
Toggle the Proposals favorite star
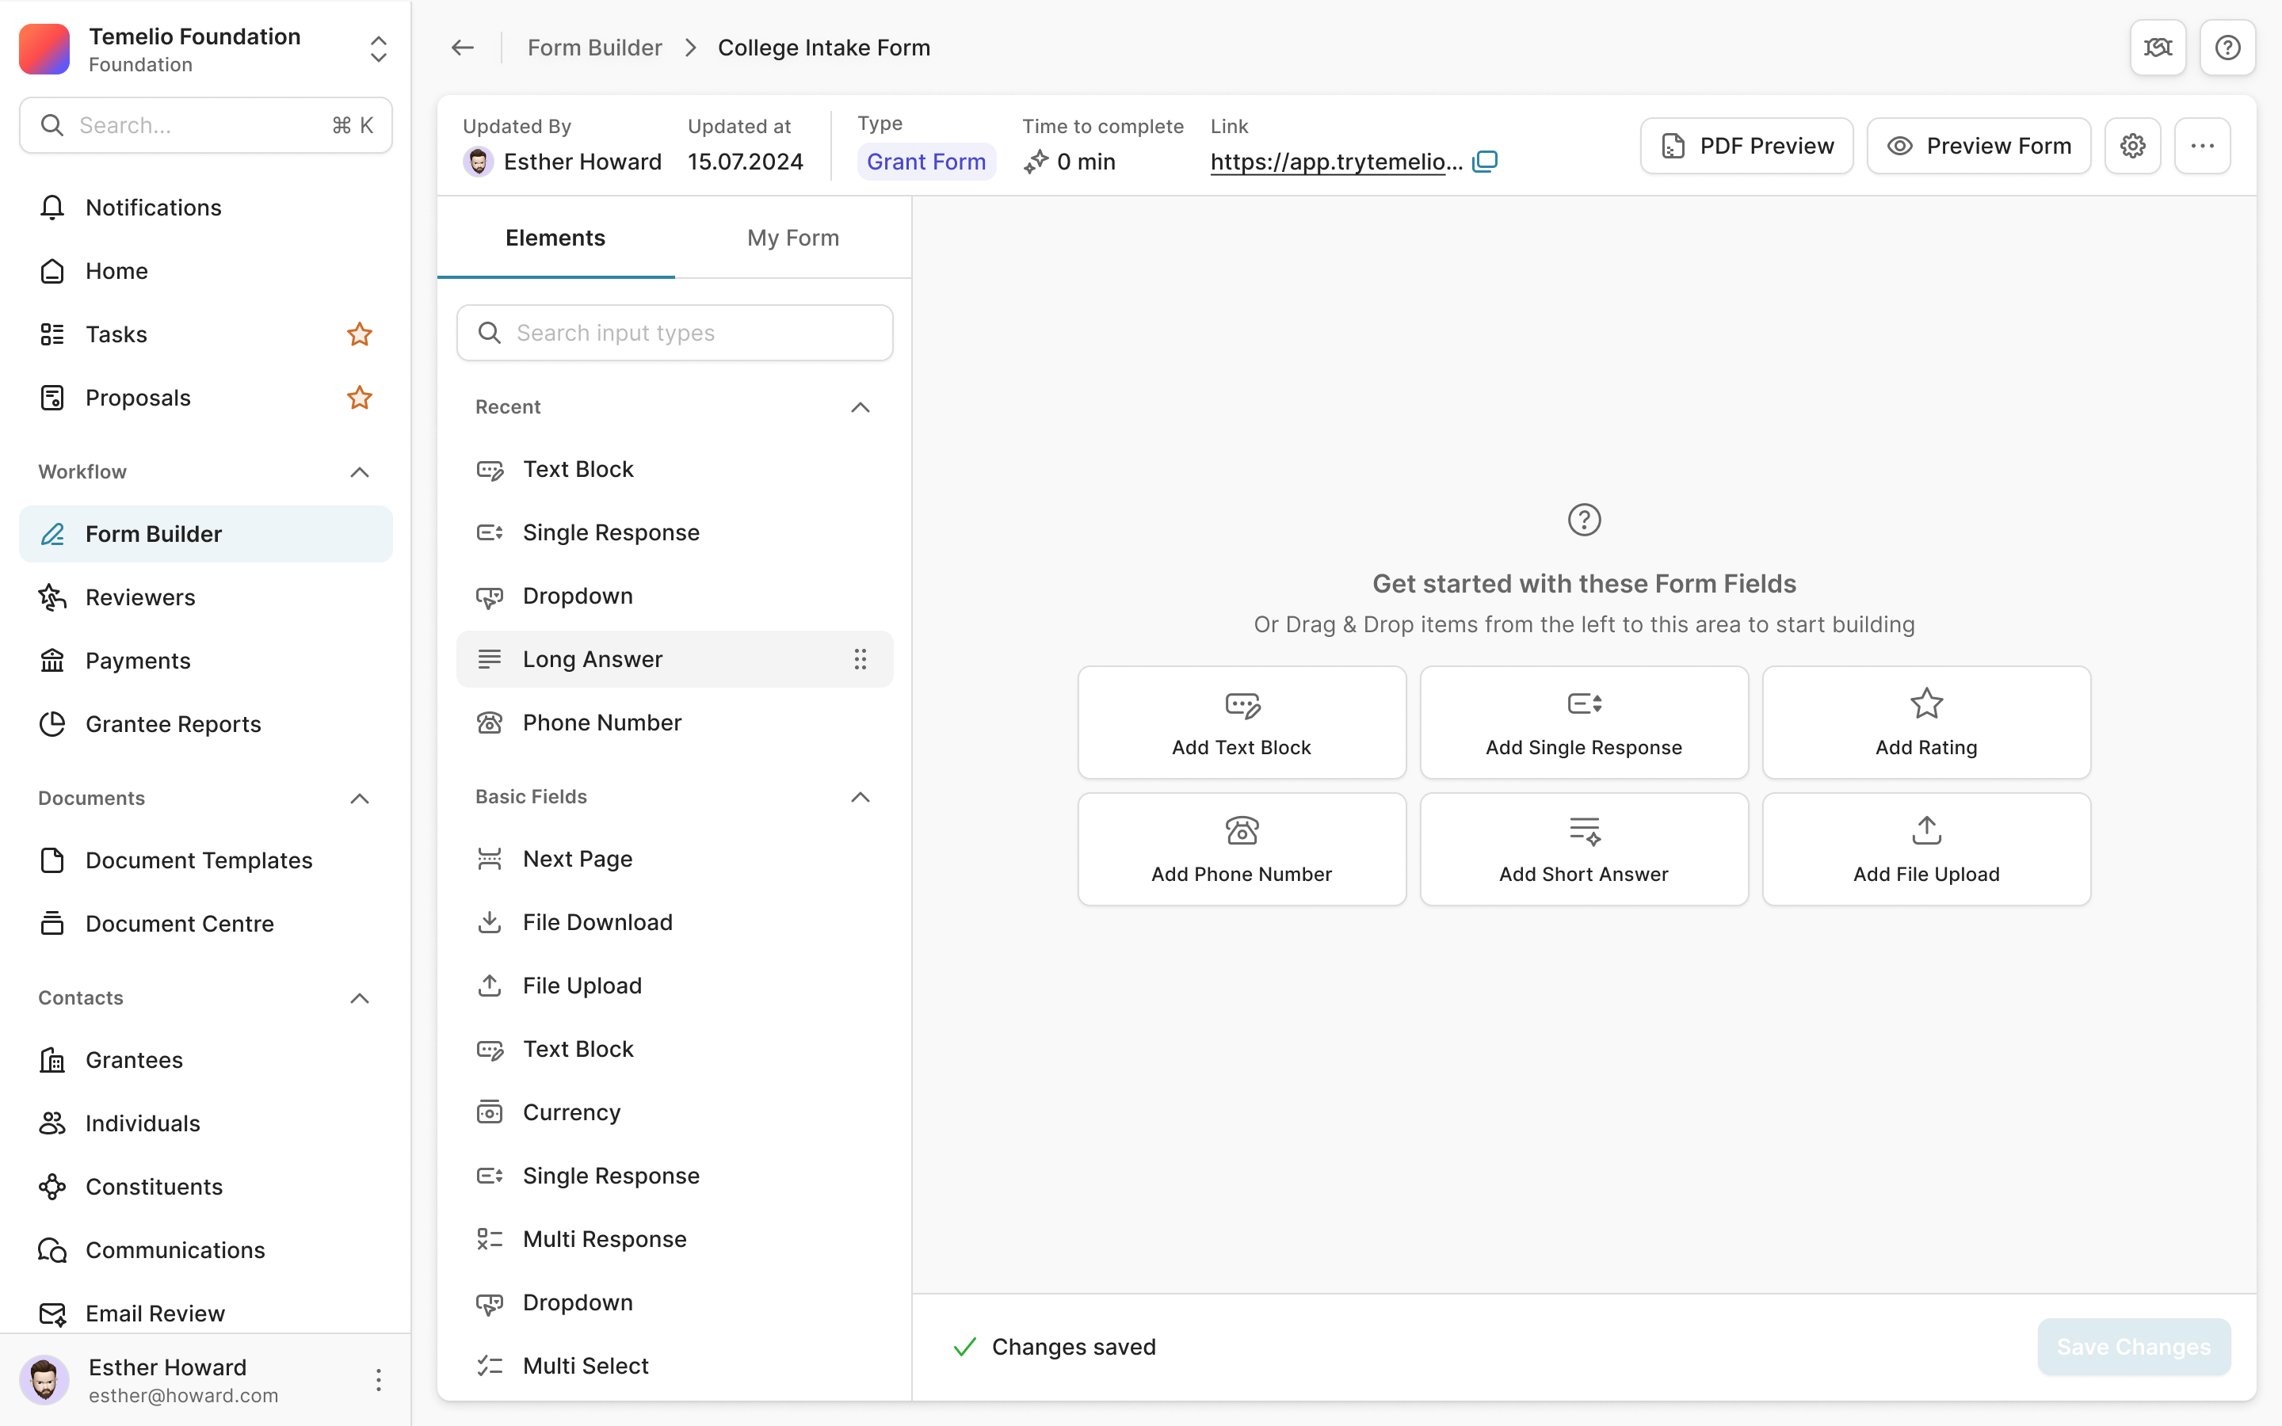point(359,398)
